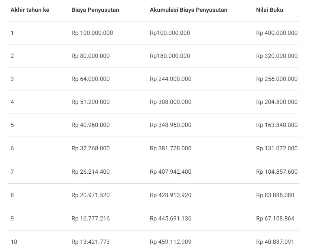Click book value Rp 104.857.600
Viewport: 309px width, 252px height.
pos(277,171)
